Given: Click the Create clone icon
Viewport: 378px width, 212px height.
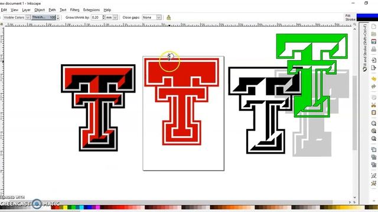Looking at the screenshot, I should pos(374,157).
